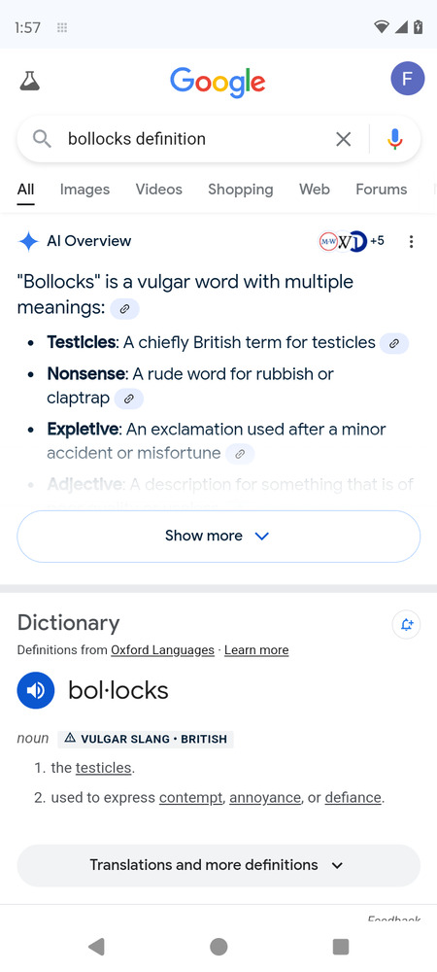This screenshot has height=972, width=437.
Task: Follow the Oxford Languages link
Action: click(x=162, y=650)
